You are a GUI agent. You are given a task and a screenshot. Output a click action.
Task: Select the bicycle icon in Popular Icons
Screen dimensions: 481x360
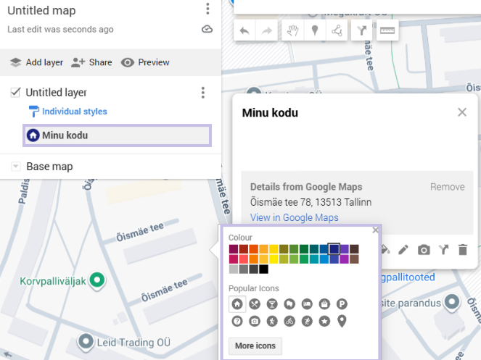click(x=289, y=321)
